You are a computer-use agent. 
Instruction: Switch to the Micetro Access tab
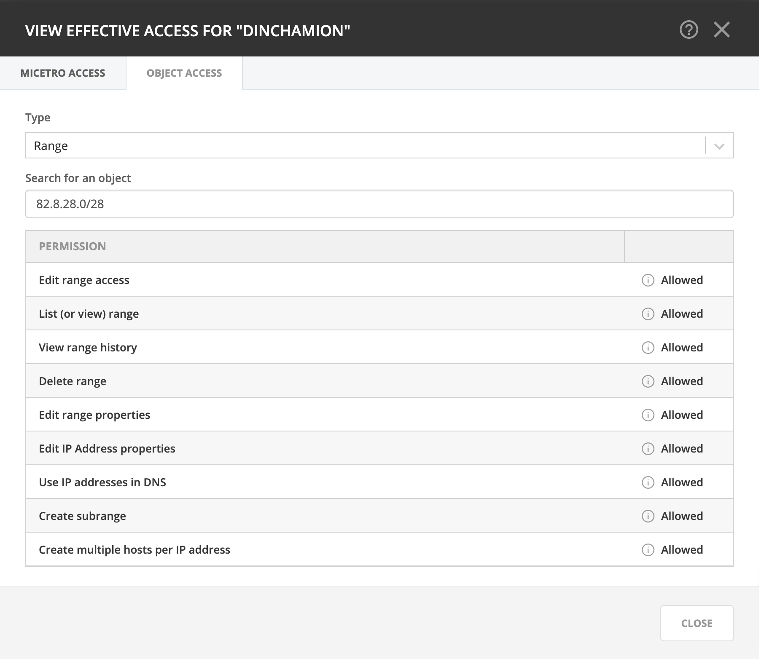63,73
